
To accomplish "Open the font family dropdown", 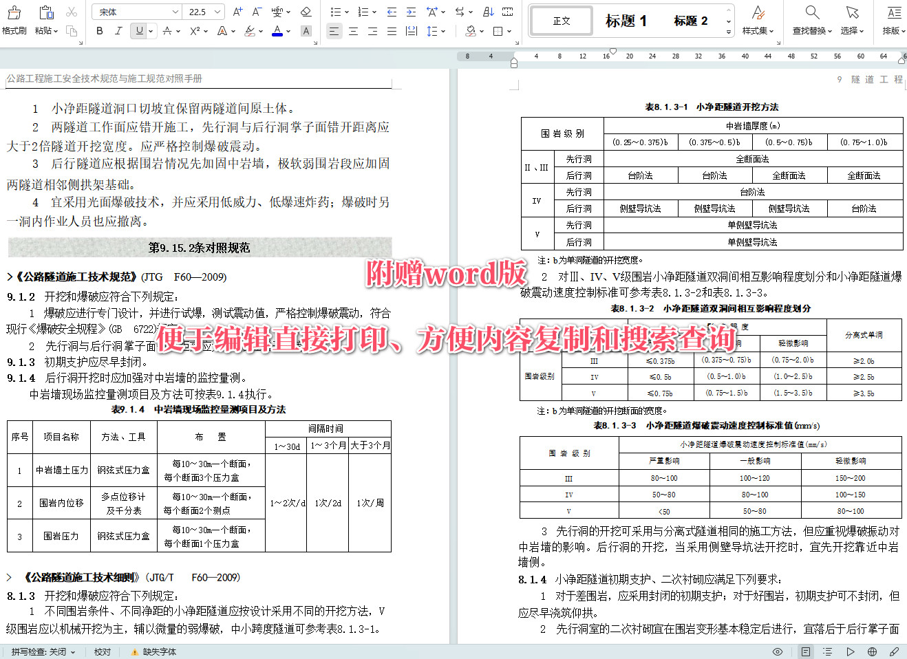I will pos(136,11).
